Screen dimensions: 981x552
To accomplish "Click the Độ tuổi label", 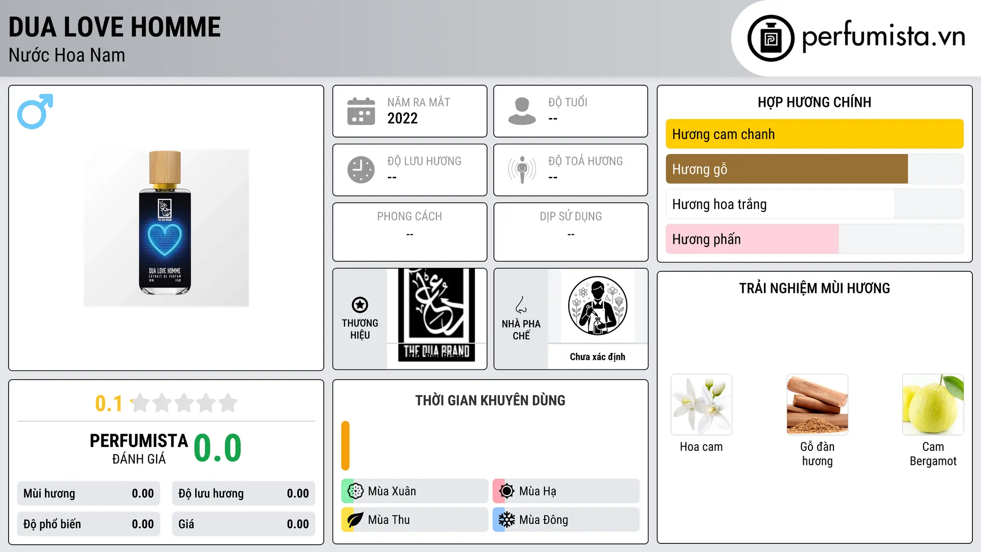I will click(x=568, y=102).
